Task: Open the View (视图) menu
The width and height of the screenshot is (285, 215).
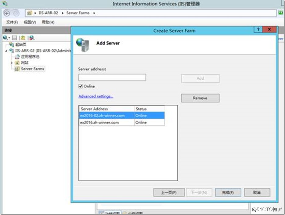Action: pos(30,22)
